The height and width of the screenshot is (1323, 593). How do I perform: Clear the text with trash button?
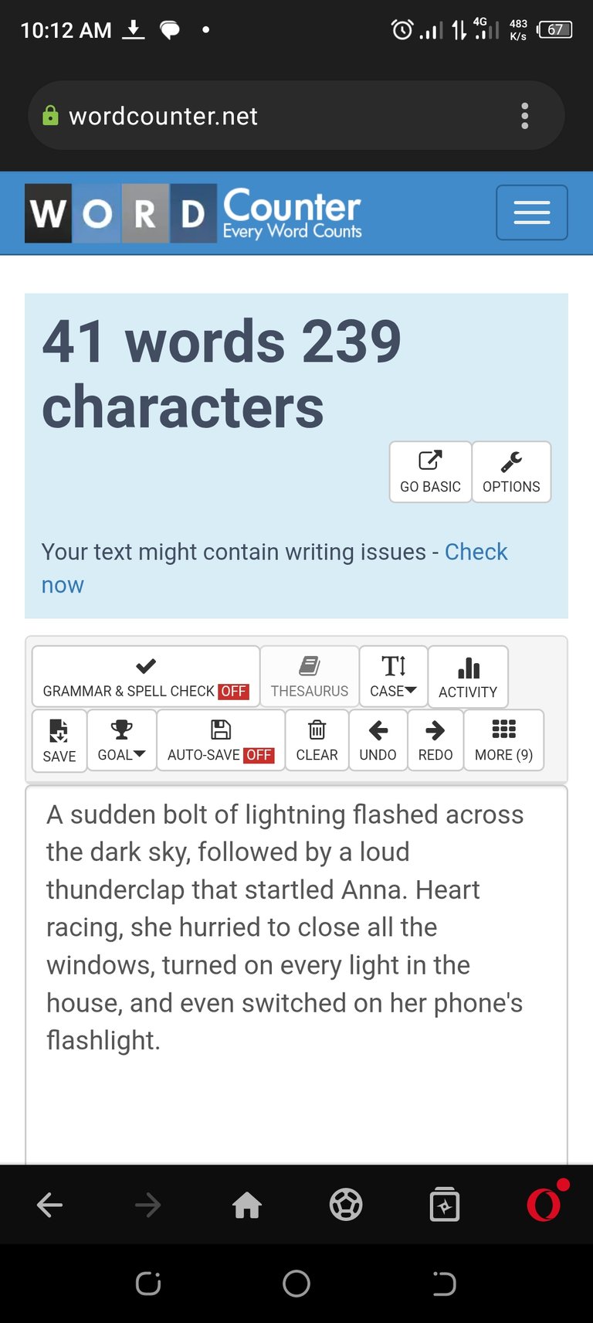pos(317,740)
